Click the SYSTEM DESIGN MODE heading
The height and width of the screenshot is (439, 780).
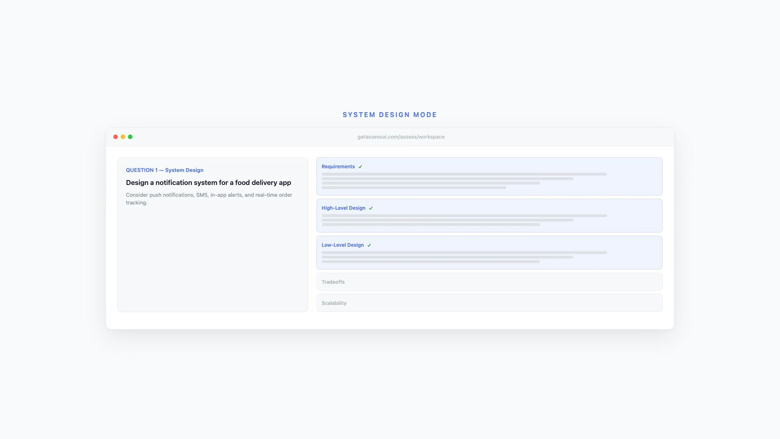pos(390,115)
